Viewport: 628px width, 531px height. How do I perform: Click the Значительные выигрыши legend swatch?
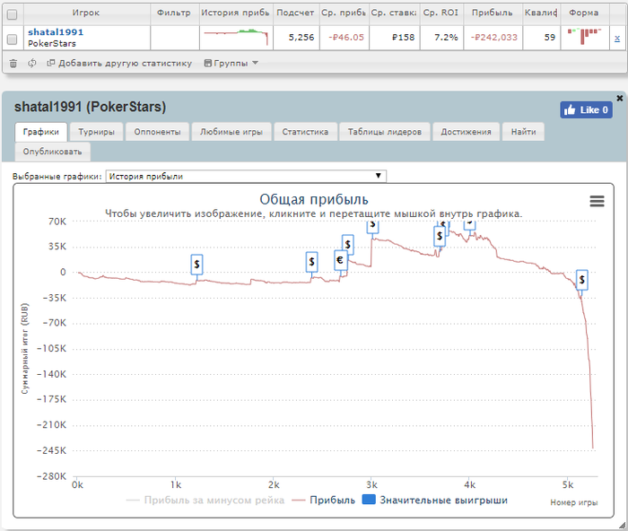[x=369, y=501]
